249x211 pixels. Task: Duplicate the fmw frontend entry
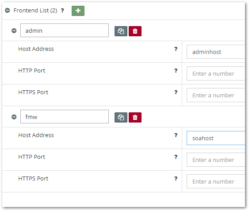pyautogui.click(x=121, y=117)
